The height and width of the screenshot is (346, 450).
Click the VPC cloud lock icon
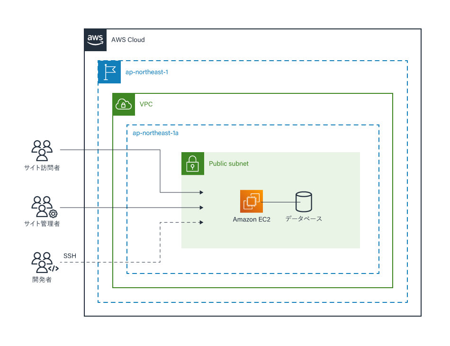pos(124,104)
